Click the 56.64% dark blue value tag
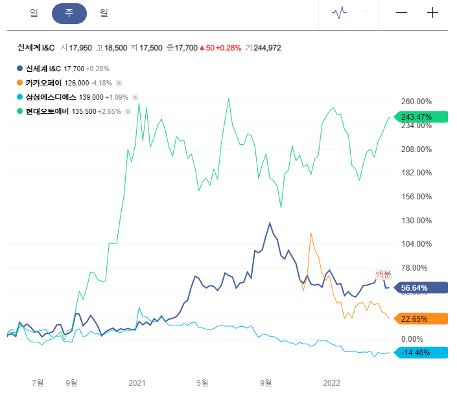 pos(421,288)
